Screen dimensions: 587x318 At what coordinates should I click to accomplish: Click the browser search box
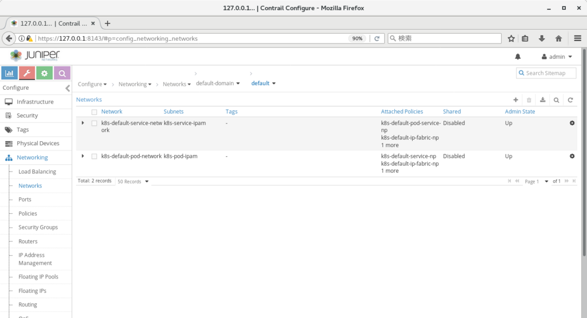[444, 38]
